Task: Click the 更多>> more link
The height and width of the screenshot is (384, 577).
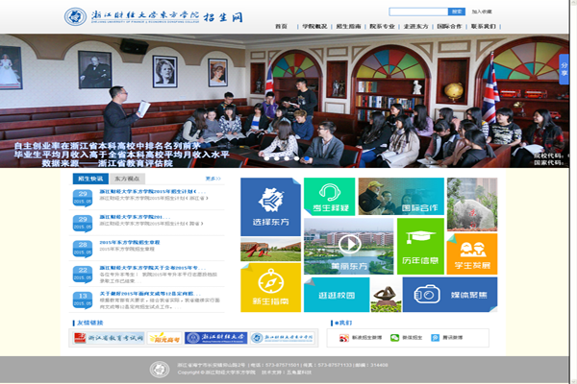Action: tap(213, 179)
